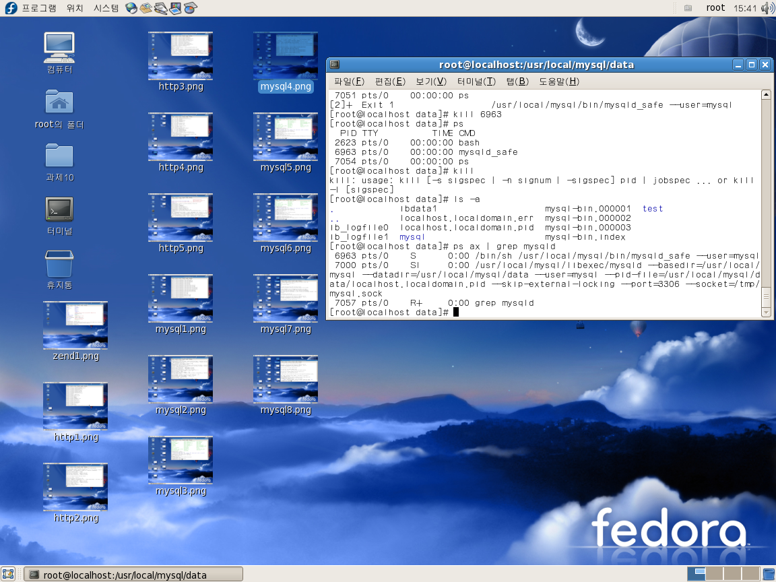Open the Firefox web browser launcher in panel
The height and width of the screenshot is (582, 776).
(x=131, y=8)
